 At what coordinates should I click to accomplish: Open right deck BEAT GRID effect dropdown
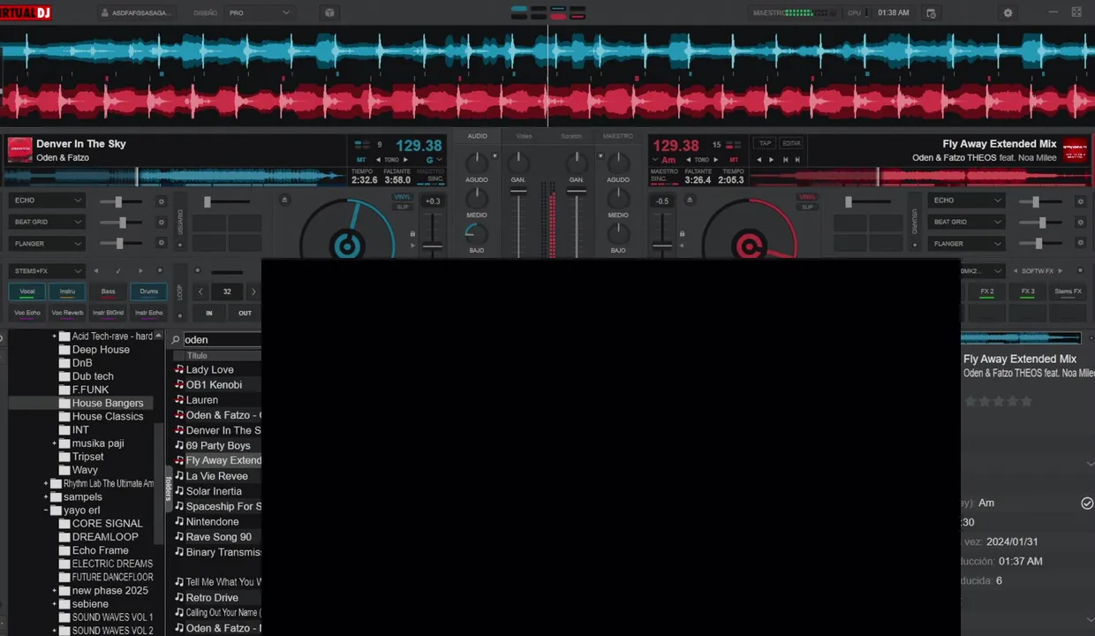tap(967, 222)
